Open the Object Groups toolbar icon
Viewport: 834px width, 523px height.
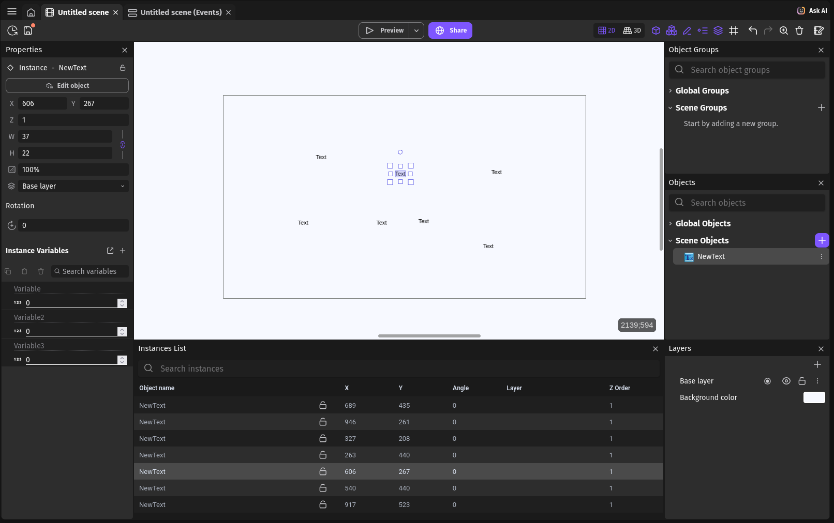[672, 30]
